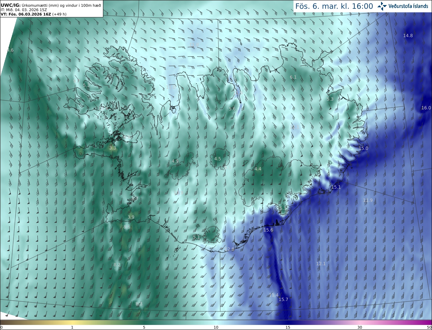Click the 15.1 value on the map

click(336, 187)
